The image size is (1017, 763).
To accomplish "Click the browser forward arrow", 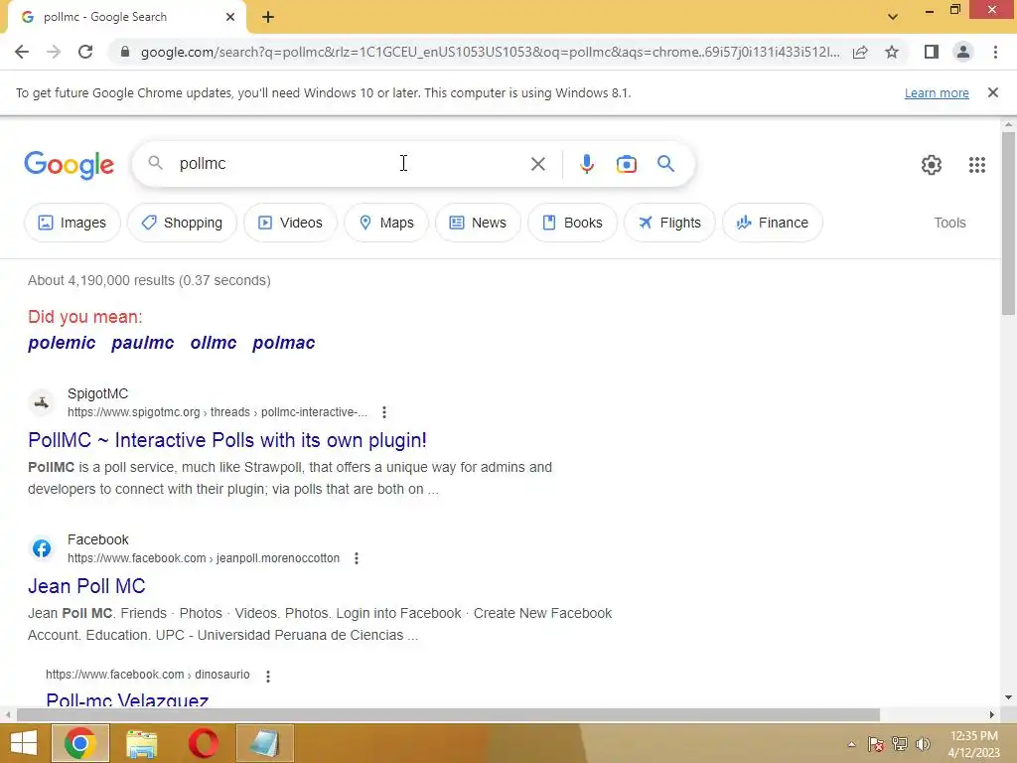I will pyautogui.click(x=54, y=52).
